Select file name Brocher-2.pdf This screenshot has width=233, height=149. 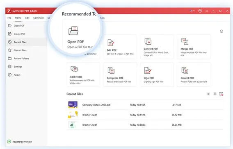click(89, 125)
